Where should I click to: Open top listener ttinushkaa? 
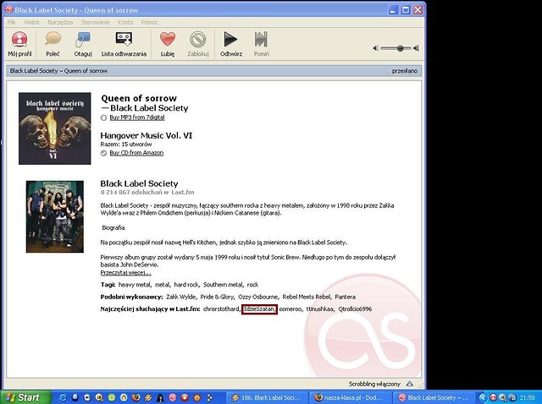point(320,308)
